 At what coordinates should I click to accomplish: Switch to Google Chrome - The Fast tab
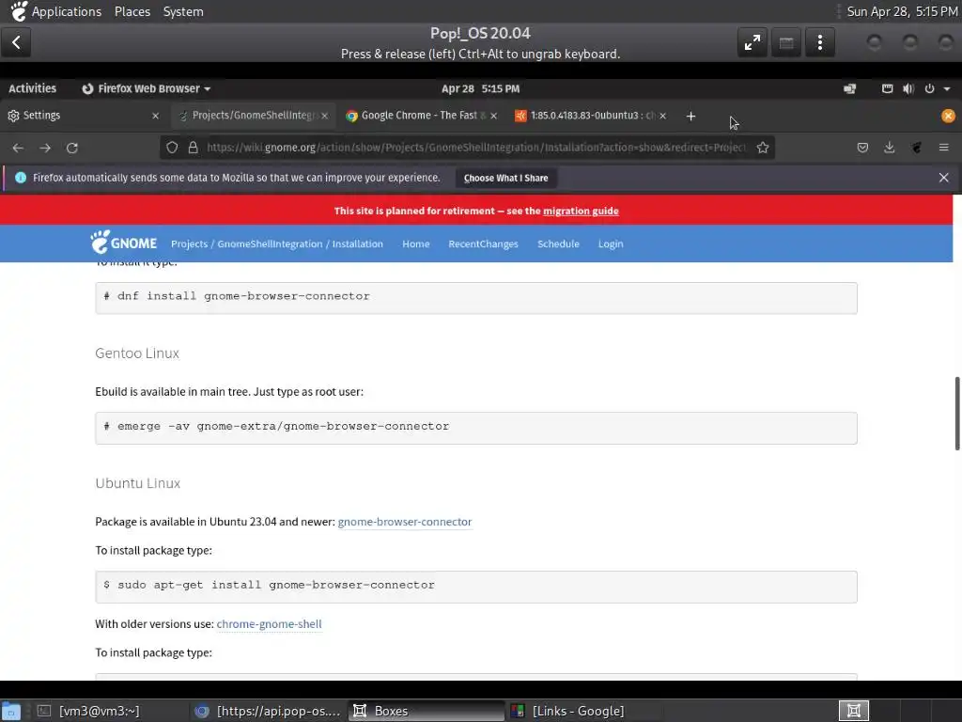[x=421, y=116]
